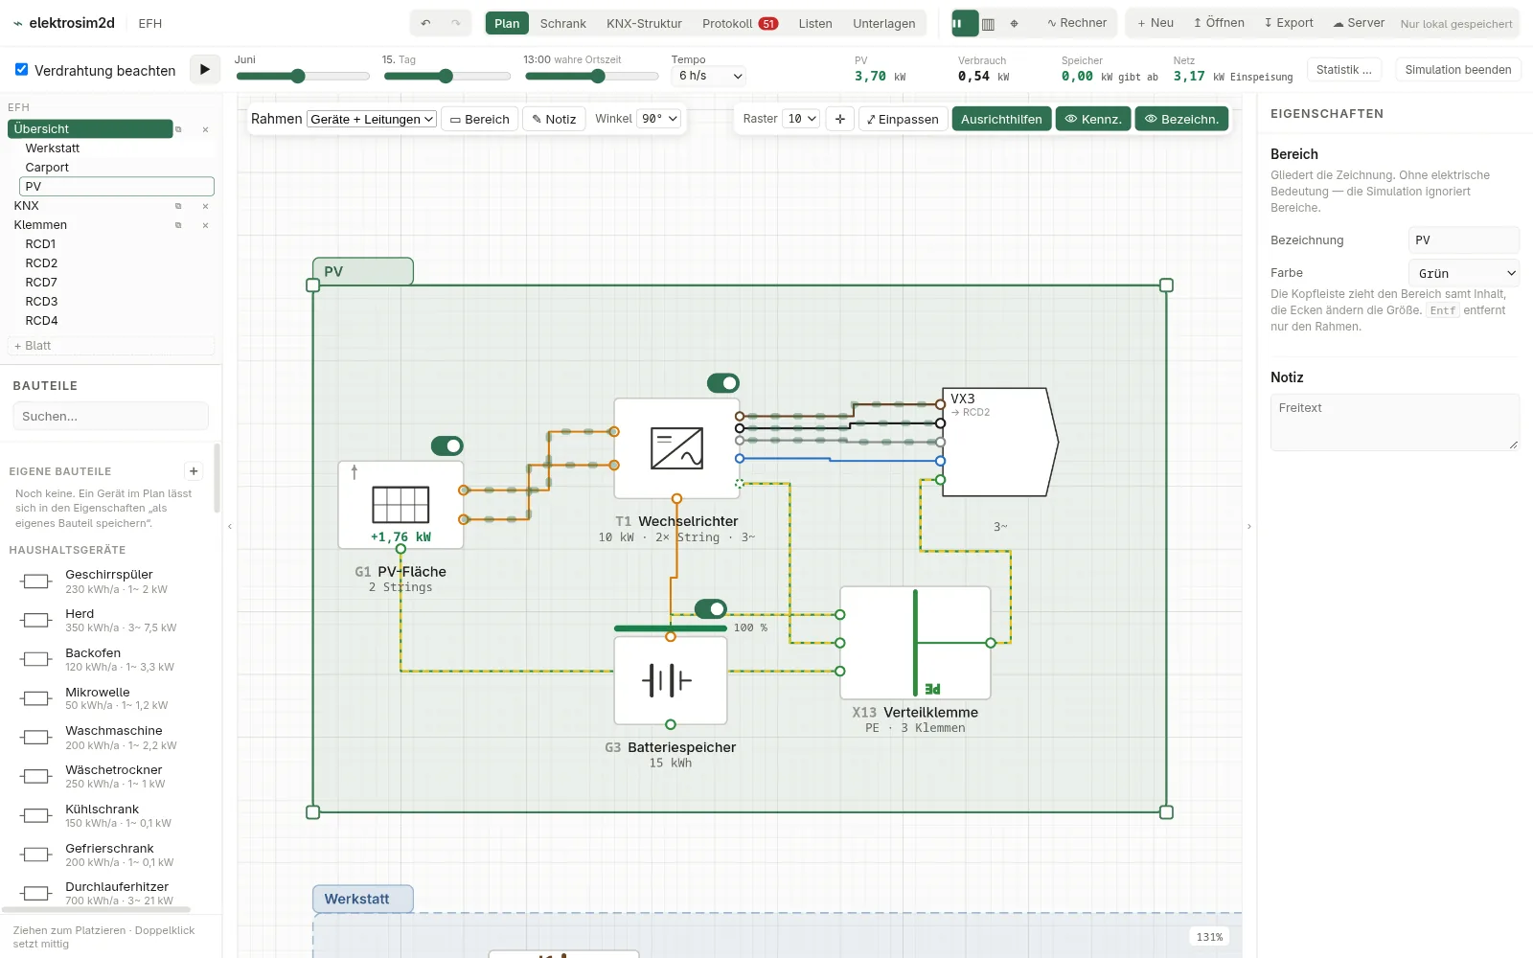Image resolution: width=1533 pixels, height=958 pixels.
Task: Switch to the KNX-Struktur tab
Action: (644, 23)
